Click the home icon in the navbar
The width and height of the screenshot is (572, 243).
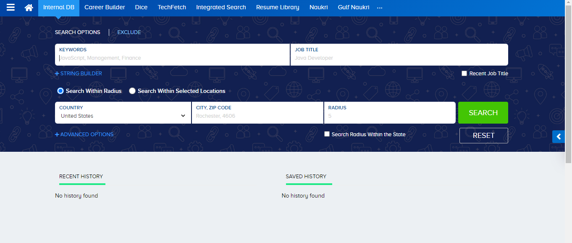pos(28,7)
